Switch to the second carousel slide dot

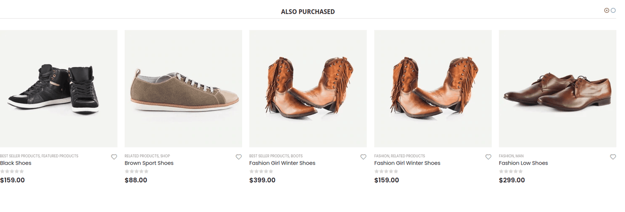point(613,10)
